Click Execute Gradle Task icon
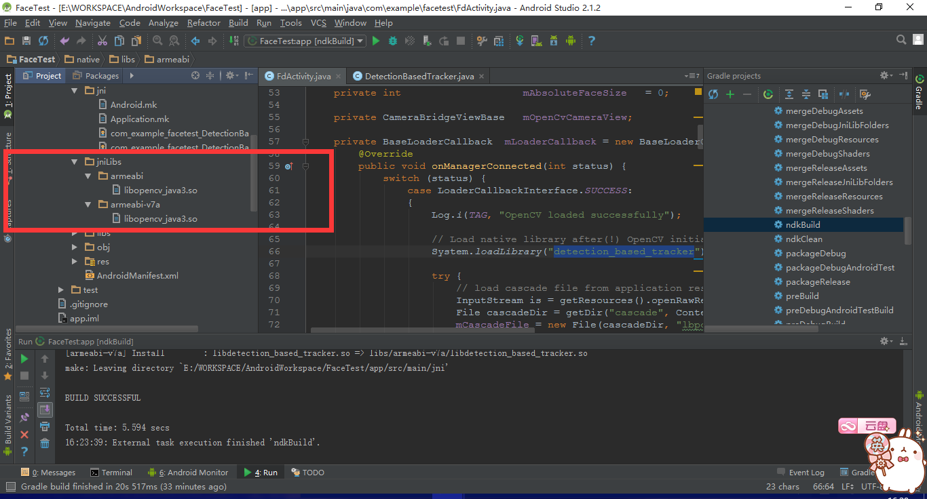This screenshot has width=927, height=499. click(x=768, y=94)
